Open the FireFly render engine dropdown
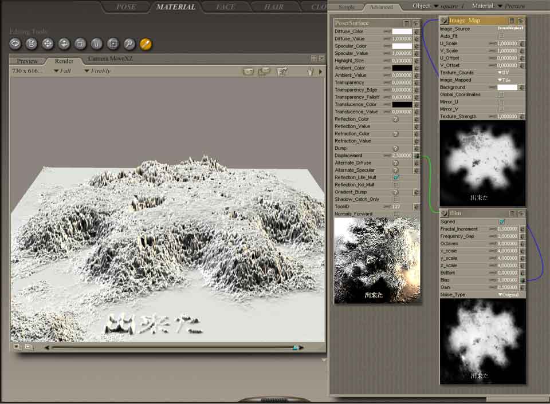The image size is (550, 404). [x=97, y=72]
